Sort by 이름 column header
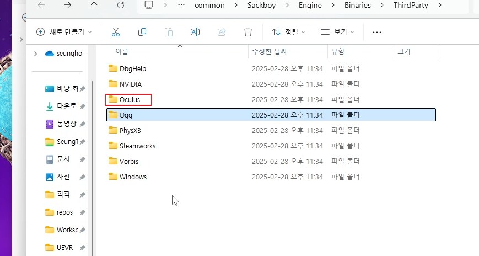 tap(122, 51)
